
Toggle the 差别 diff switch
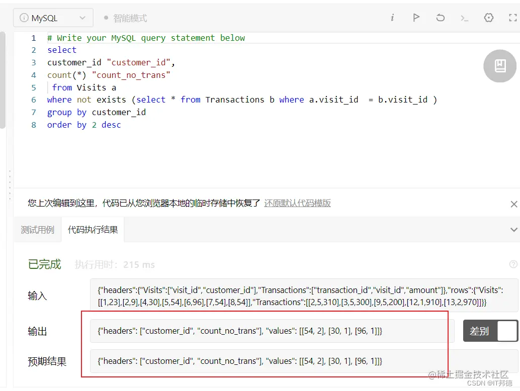[490, 331]
